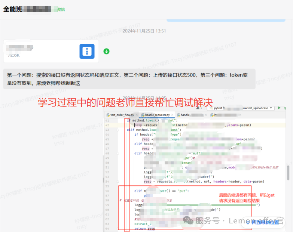Viewport: 293px width, 232px height.
Task: Click the 全能班 chat title
Action: pyautogui.click(x=12, y=9)
